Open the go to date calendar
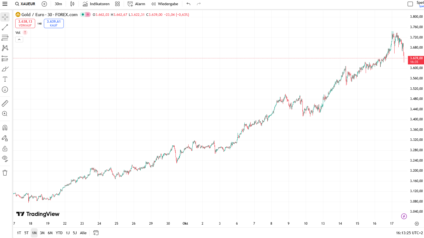Image resolution: width=424 pixels, height=238 pixels. pyautogui.click(x=96, y=233)
